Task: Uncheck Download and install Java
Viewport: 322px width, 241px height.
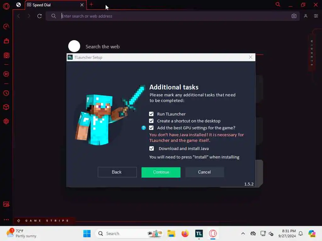Action: 152,148
